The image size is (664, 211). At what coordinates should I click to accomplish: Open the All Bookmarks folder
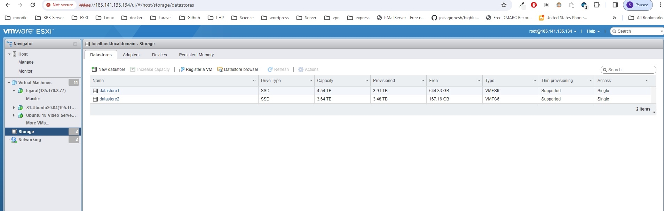pos(646,18)
